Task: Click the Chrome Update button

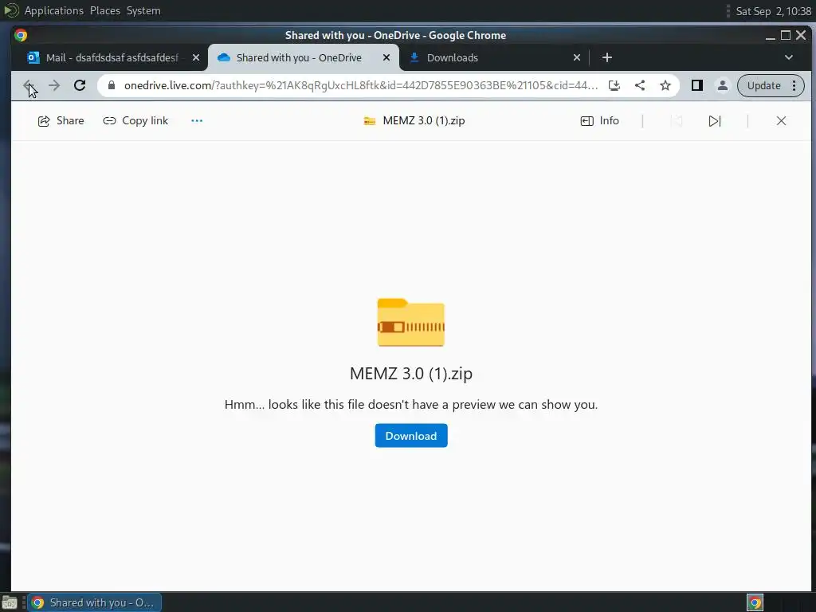Action: pyautogui.click(x=763, y=85)
